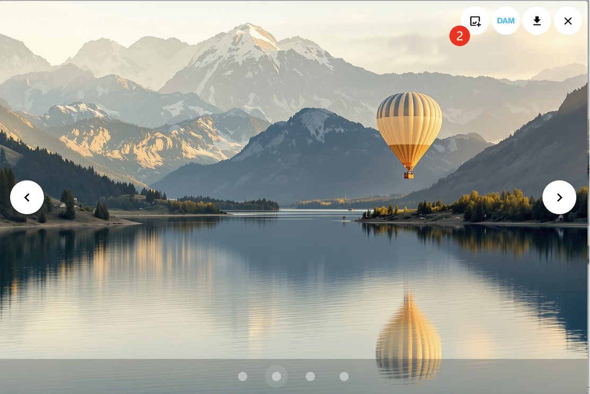Jump to the first slide dot
This screenshot has height=394, width=590.
point(242,376)
